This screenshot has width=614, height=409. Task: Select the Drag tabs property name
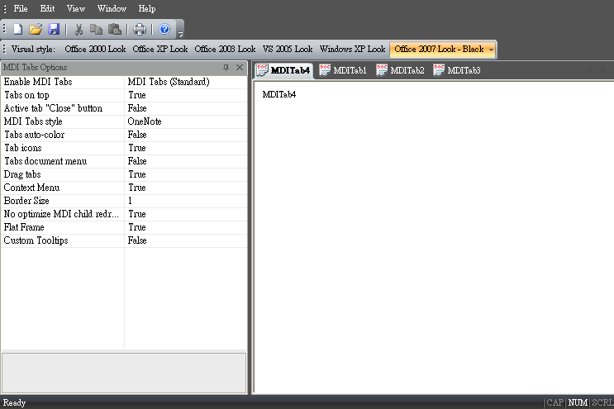(x=22, y=174)
